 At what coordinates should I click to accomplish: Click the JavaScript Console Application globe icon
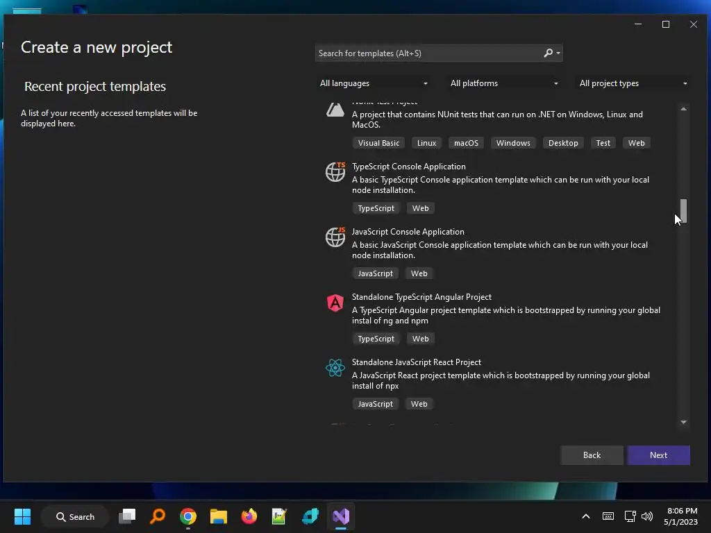tap(335, 237)
